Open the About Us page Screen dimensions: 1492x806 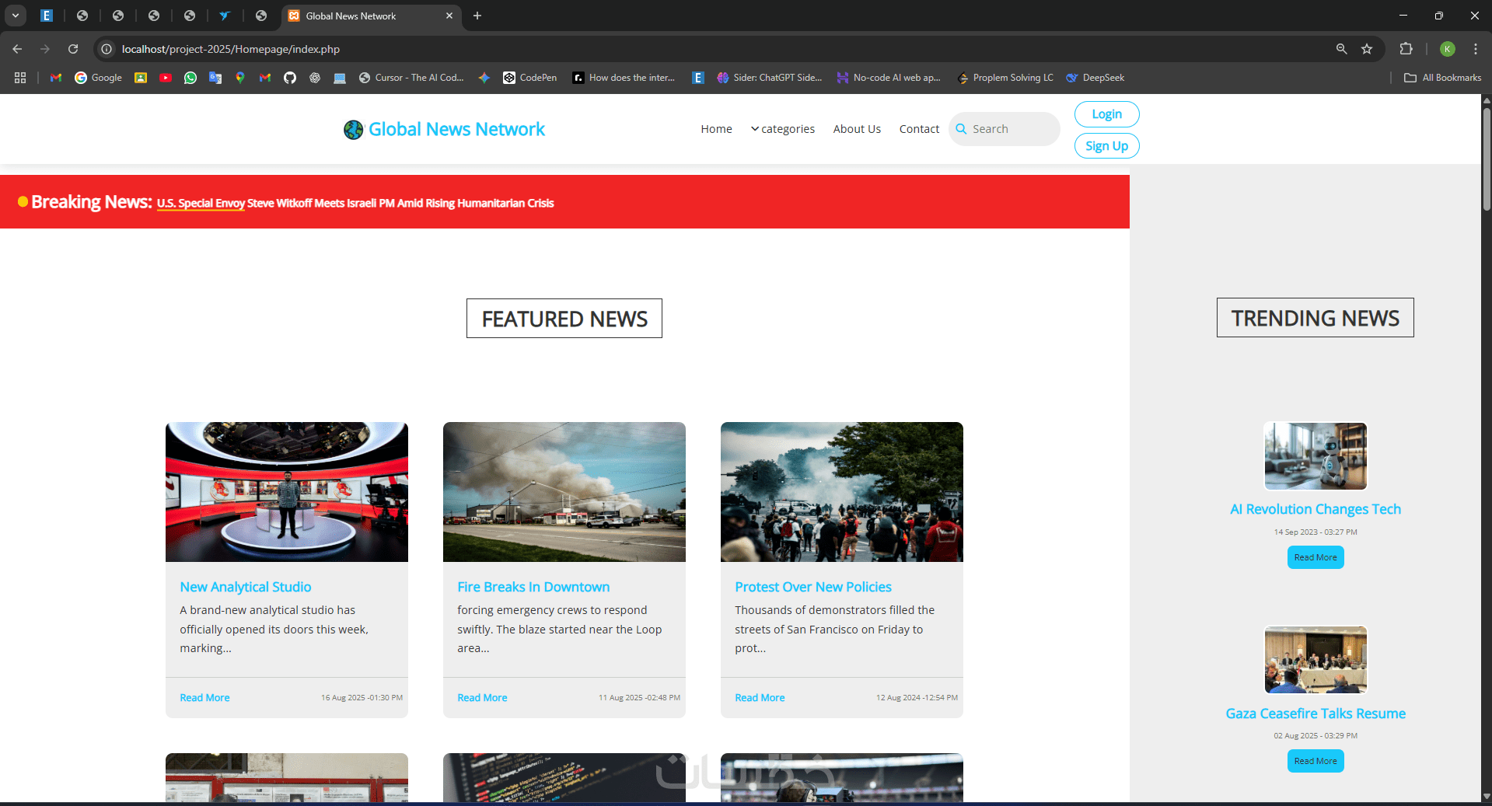click(857, 129)
